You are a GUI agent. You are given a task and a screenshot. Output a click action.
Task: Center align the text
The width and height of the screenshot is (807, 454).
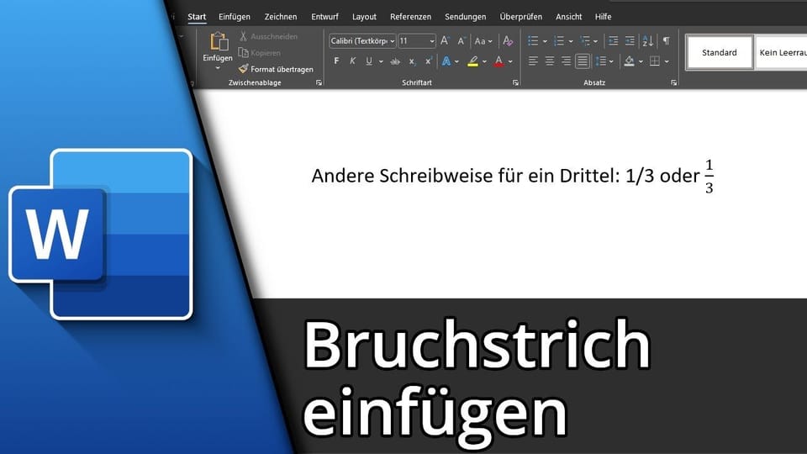click(x=550, y=61)
